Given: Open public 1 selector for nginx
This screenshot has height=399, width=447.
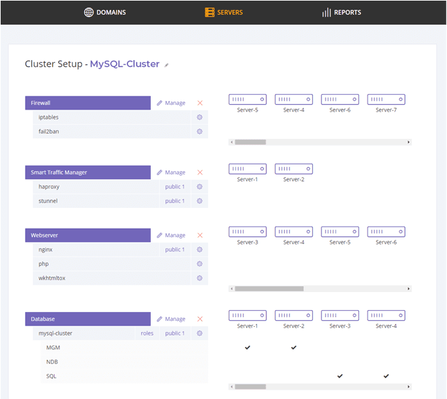Looking at the screenshot, I should pyautogui.click(x=175, y=249).
